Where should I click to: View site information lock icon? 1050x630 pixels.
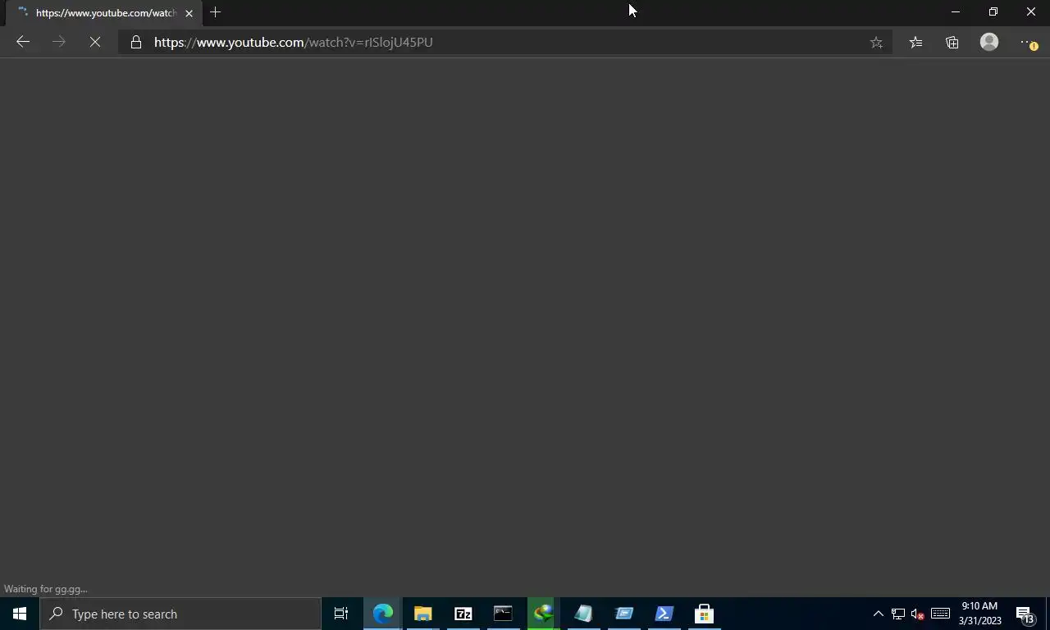pyautogui.click(x=136, y=42)
